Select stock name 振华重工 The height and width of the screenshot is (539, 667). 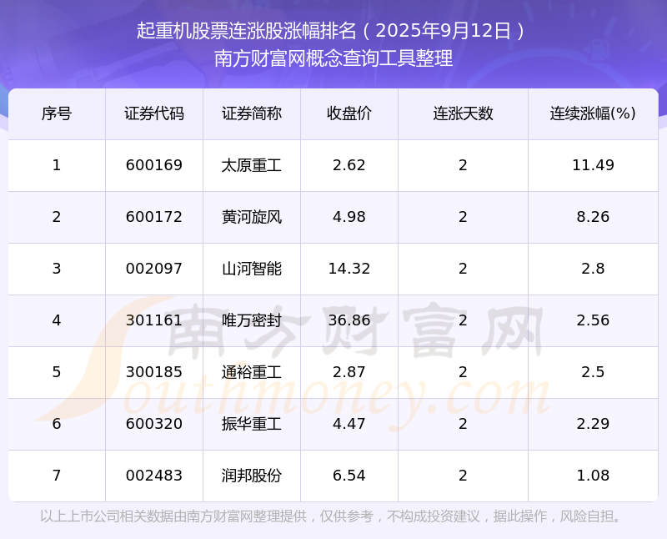point(252,424)
